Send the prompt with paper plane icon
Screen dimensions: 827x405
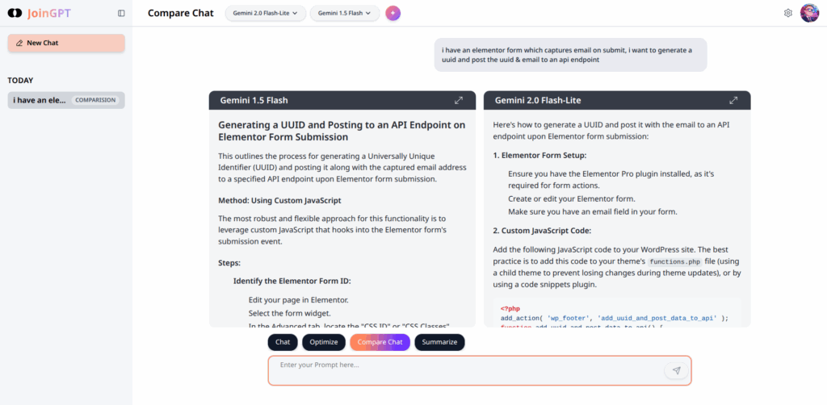(676, 370)
